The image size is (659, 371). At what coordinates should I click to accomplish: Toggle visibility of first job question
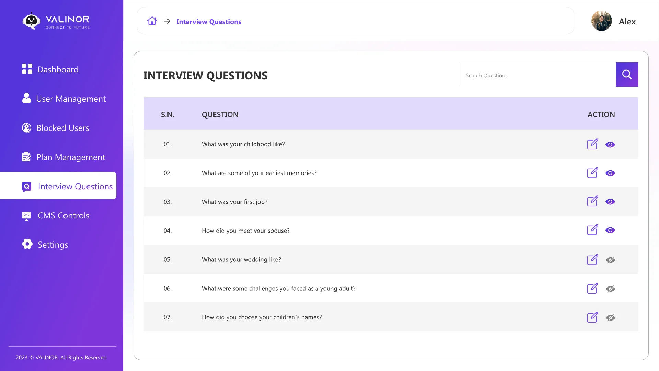pos(610,202)
